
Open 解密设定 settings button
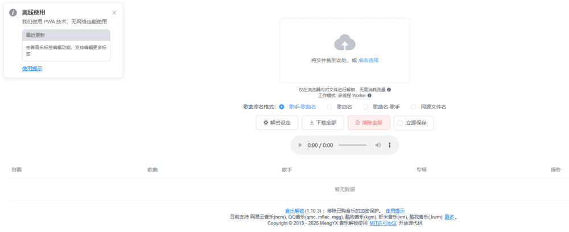coord(277,123)
